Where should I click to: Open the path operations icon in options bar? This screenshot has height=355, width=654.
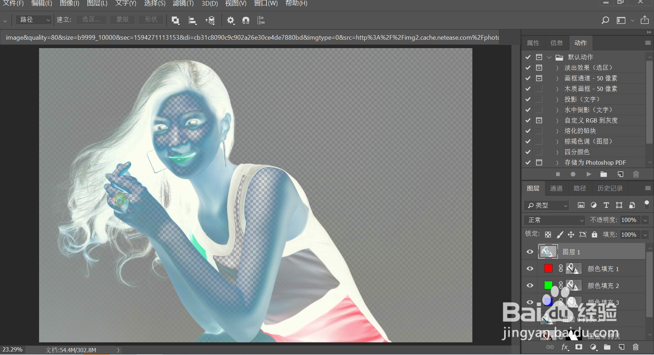pyautogui.click(x=175, y=20)
